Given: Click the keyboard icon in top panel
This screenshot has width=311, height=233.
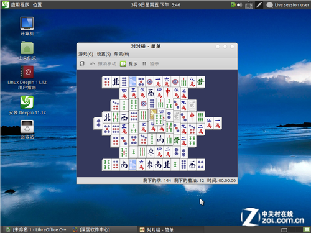Looking at the screenshot, I should coord(249,5).
